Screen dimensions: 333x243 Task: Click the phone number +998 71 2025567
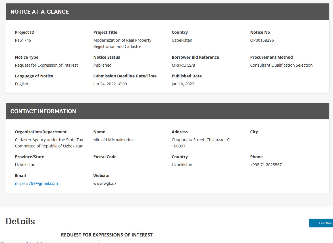[266, 165]
